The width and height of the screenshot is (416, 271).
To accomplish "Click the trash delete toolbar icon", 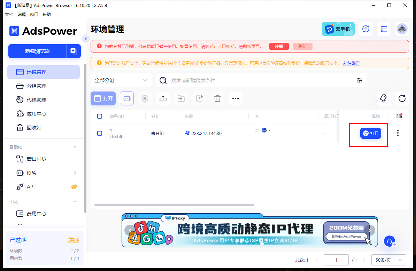I will coord(217,98).
